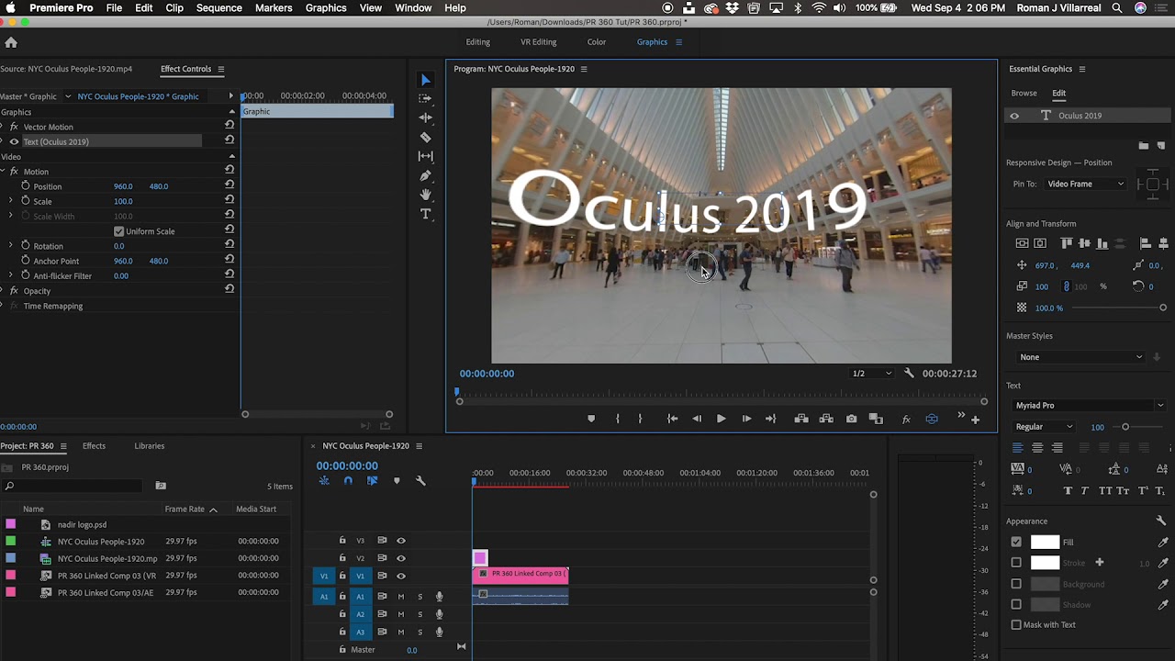
Task: Open the Sequence menu
Action: (218, 7)
